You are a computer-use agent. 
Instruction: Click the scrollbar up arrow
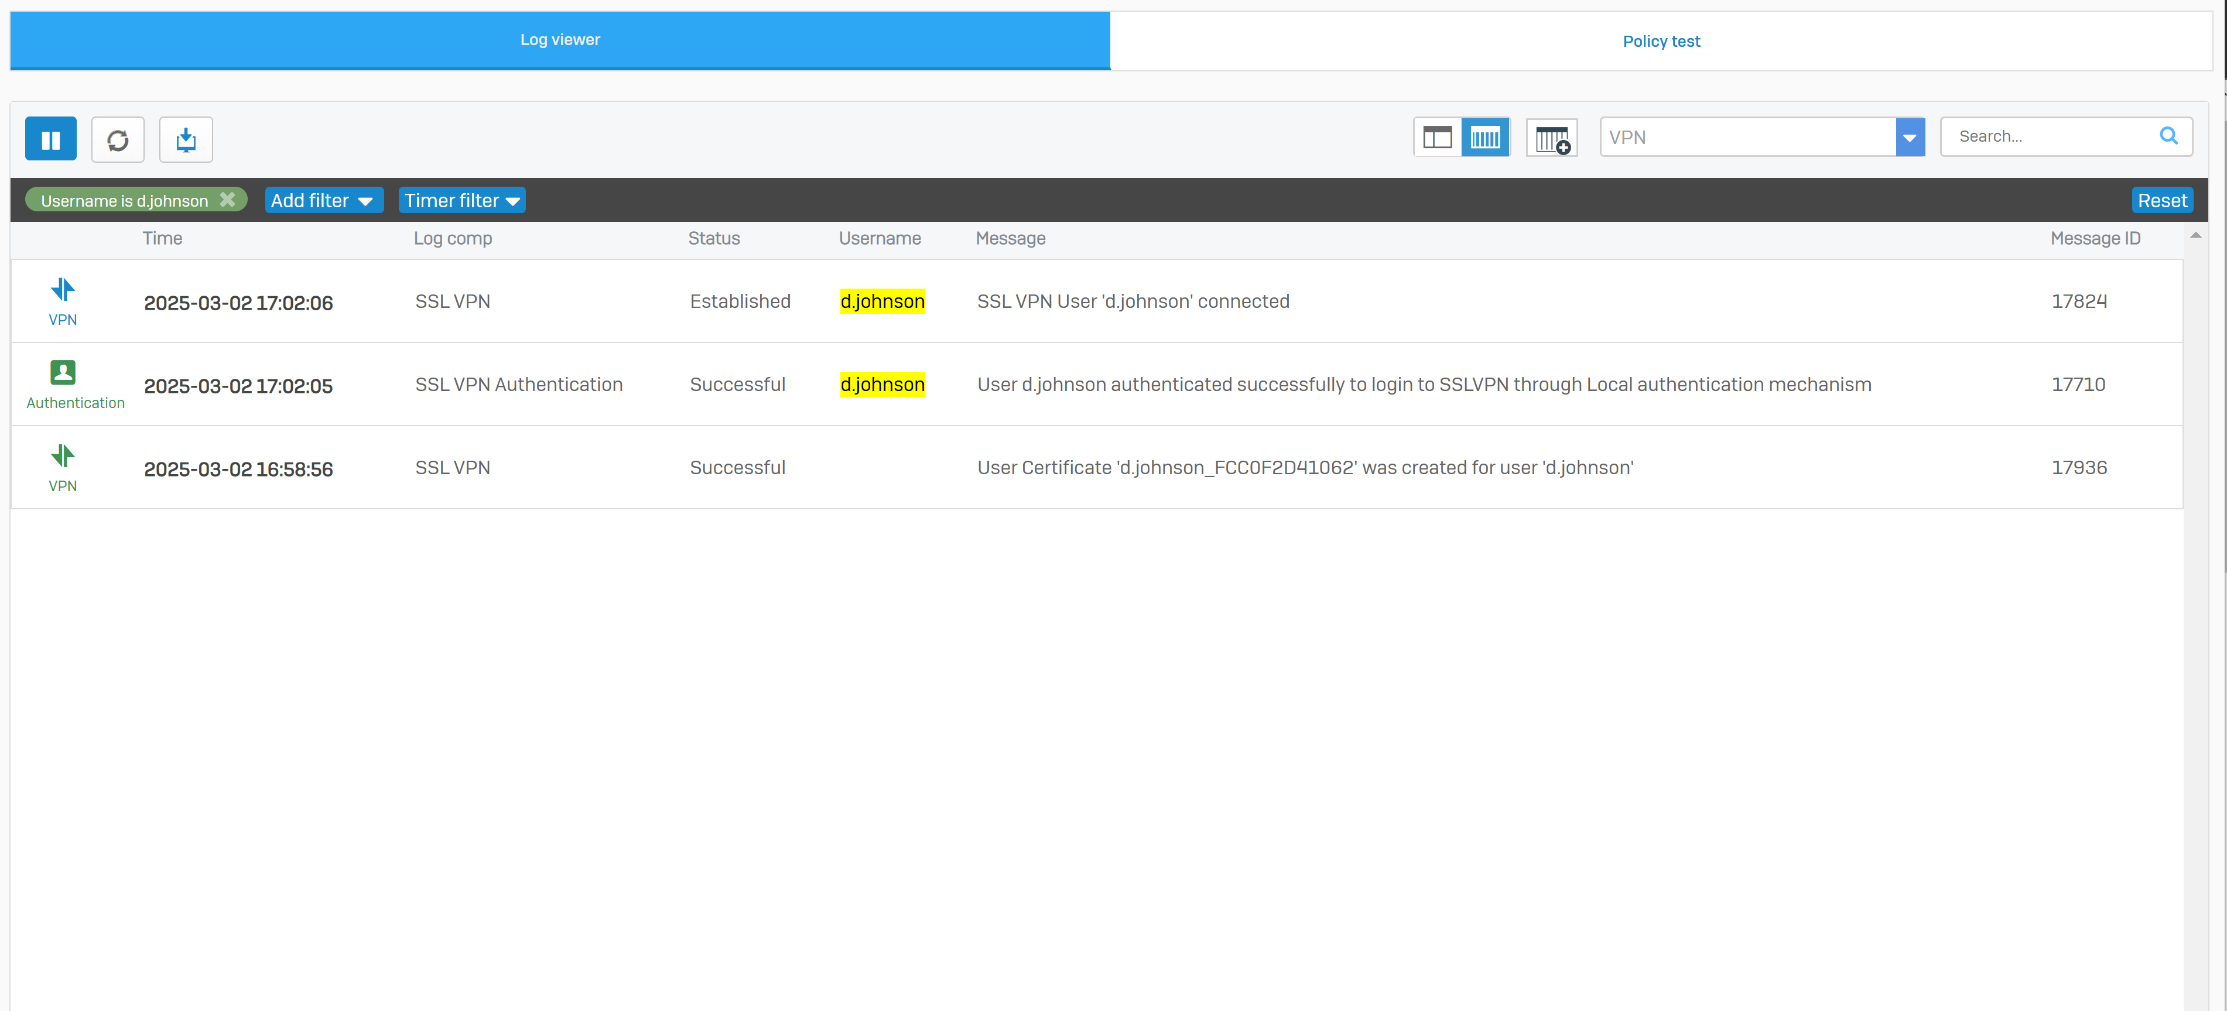(x=2195, y=235)
